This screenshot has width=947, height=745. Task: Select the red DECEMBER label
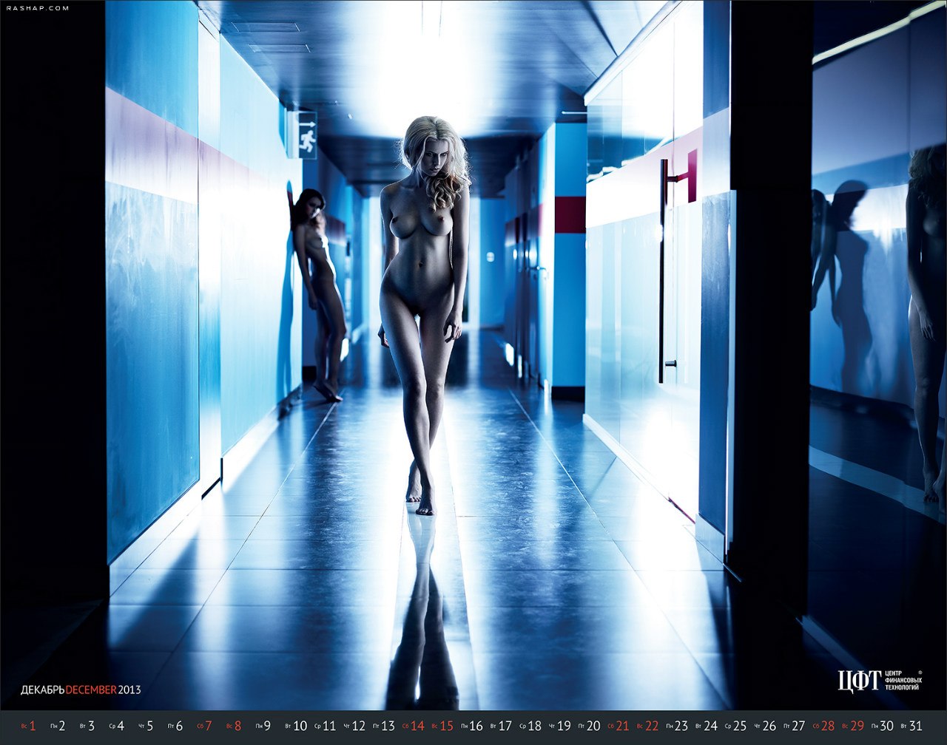point(91,690)
